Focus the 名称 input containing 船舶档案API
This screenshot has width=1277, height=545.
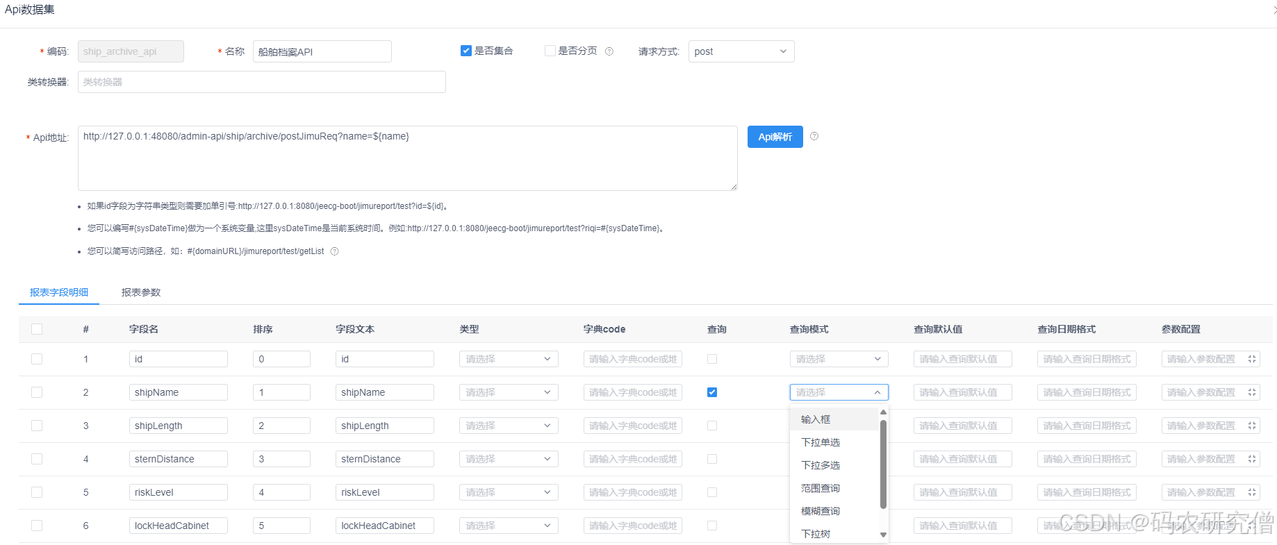[x=322, y=51]
